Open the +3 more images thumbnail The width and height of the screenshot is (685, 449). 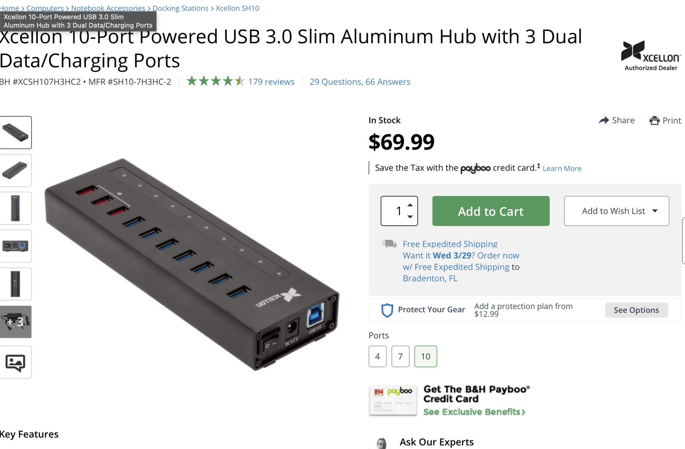tap(15, 322)
